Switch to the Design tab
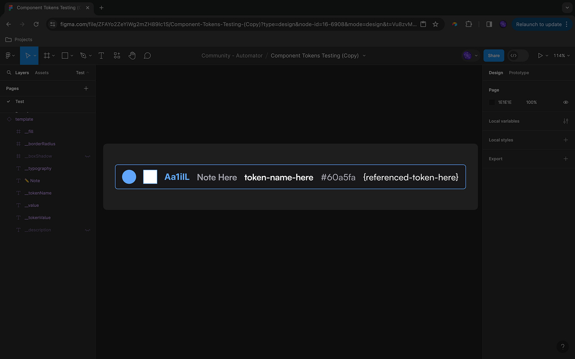 click(x=496, y=73)
